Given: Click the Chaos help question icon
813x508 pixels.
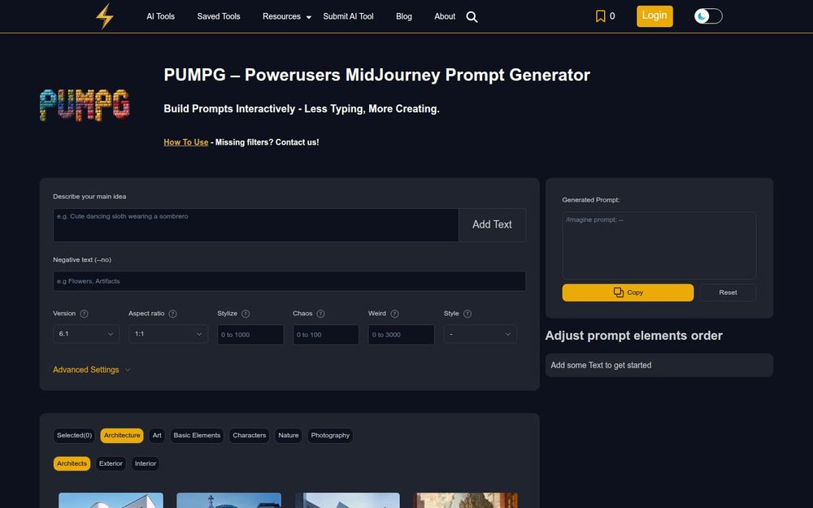Looking at the screenshot, I should [x=320, y=314].
